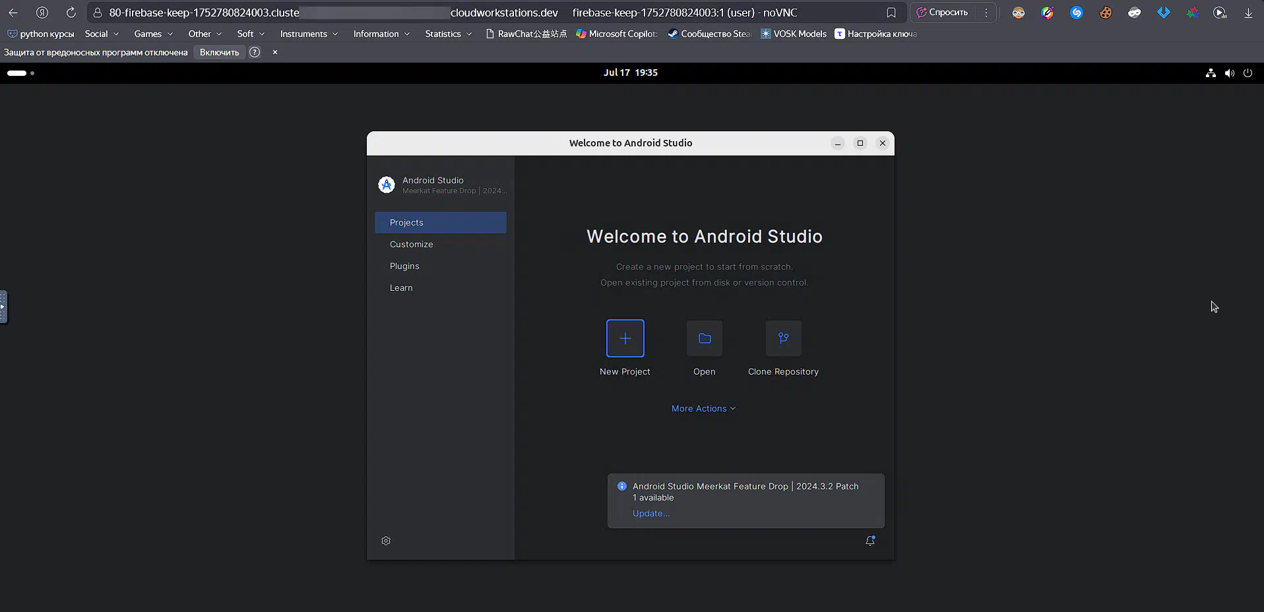This screenshot has width=1264, height=612.
Task: Expand the More Actions dropdown
Action: pos(704,409)
